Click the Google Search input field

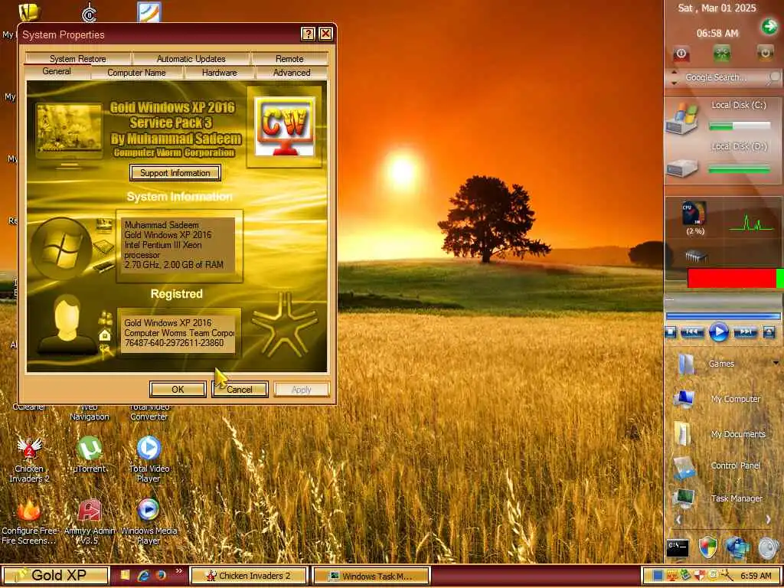pyautogui.click(x=723, y=77)
